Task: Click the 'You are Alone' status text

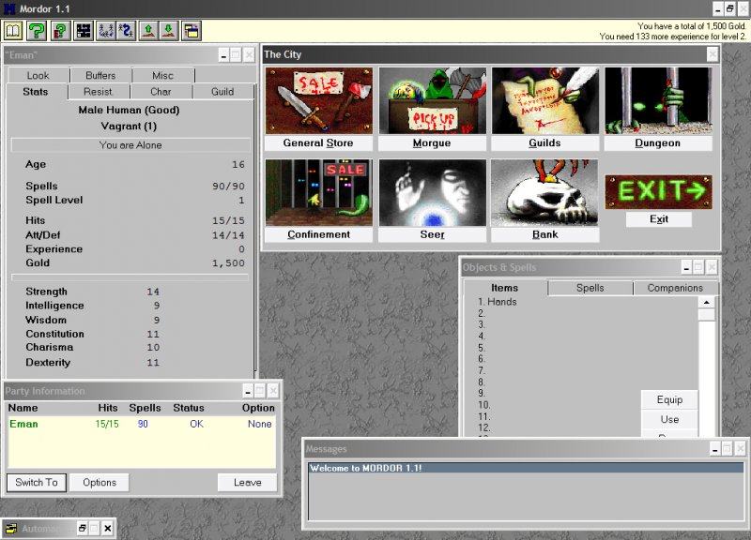Action: [x=130, y=145]
